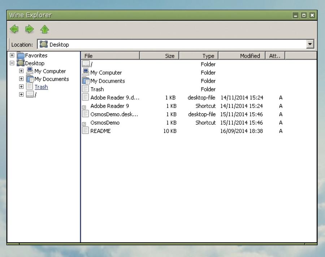Go forward with the green right arrow
This screenshot has height=257, width=325.
pyautogui.click(x=30, y=29)
